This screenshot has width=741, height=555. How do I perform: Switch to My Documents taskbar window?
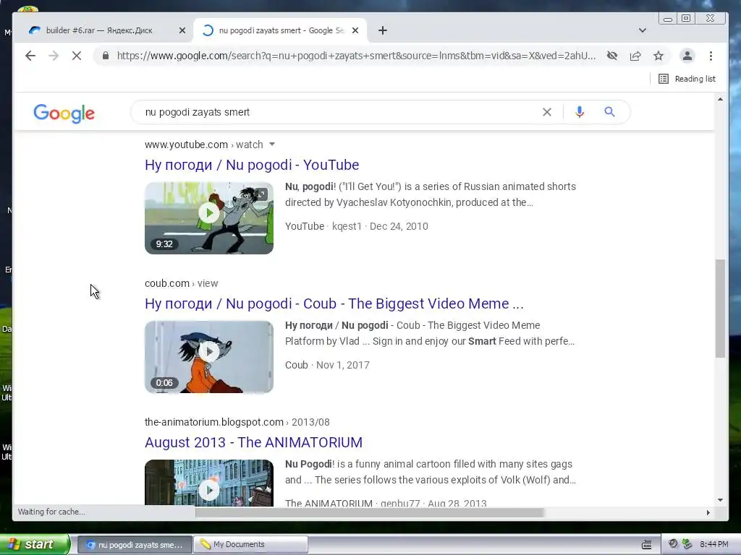pyautogui.click(x=250, y=545)
